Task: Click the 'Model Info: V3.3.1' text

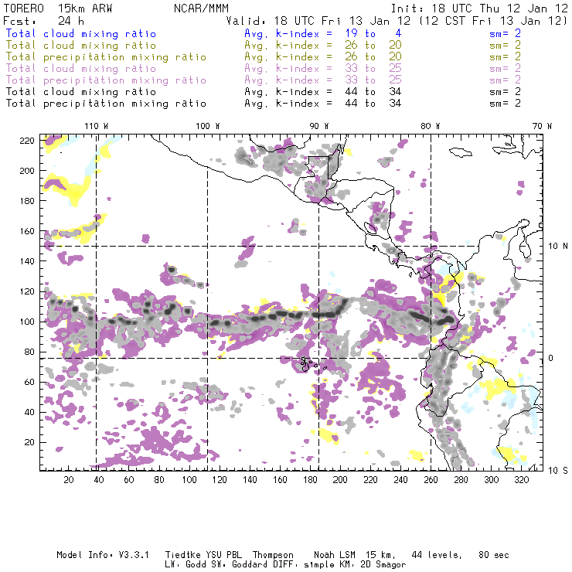Action: click(x=103, y=555)
